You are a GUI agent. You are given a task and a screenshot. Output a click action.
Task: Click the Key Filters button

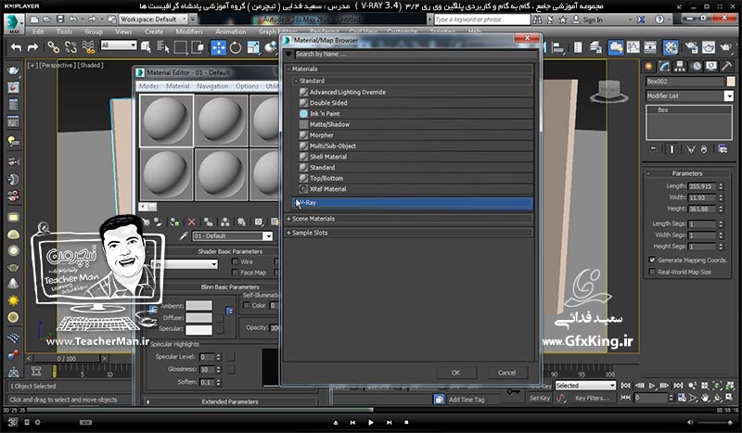[x=592, y=398]
